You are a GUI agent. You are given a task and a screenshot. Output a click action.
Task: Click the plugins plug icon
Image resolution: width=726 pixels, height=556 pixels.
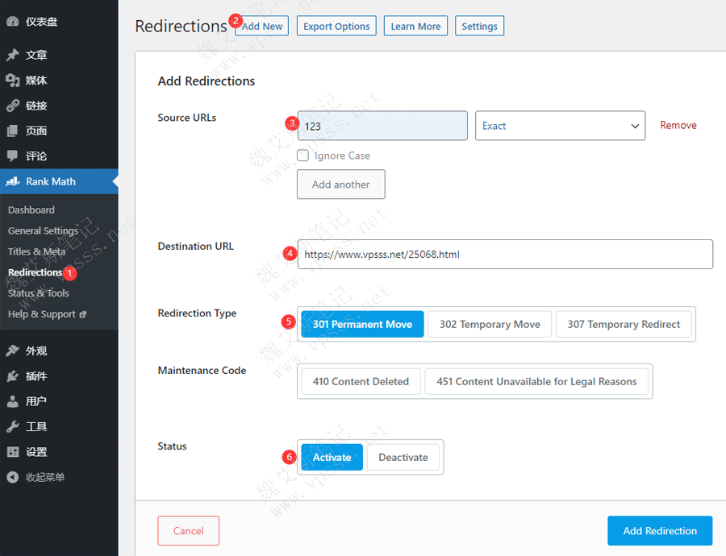(x=12, y=376)
